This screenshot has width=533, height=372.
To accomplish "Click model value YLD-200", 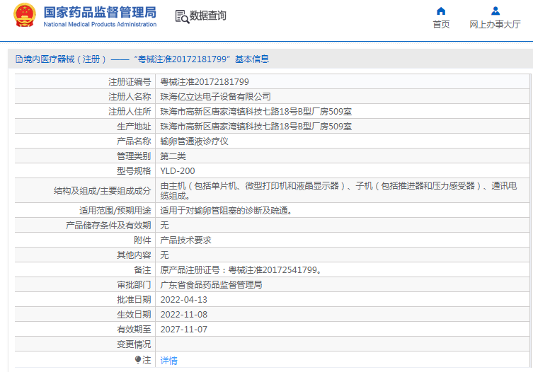I will pyautogui.click(x=178, y=171).
